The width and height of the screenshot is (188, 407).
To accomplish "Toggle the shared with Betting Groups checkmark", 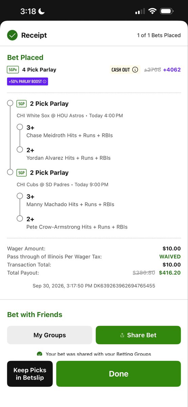I will [40, 354].
